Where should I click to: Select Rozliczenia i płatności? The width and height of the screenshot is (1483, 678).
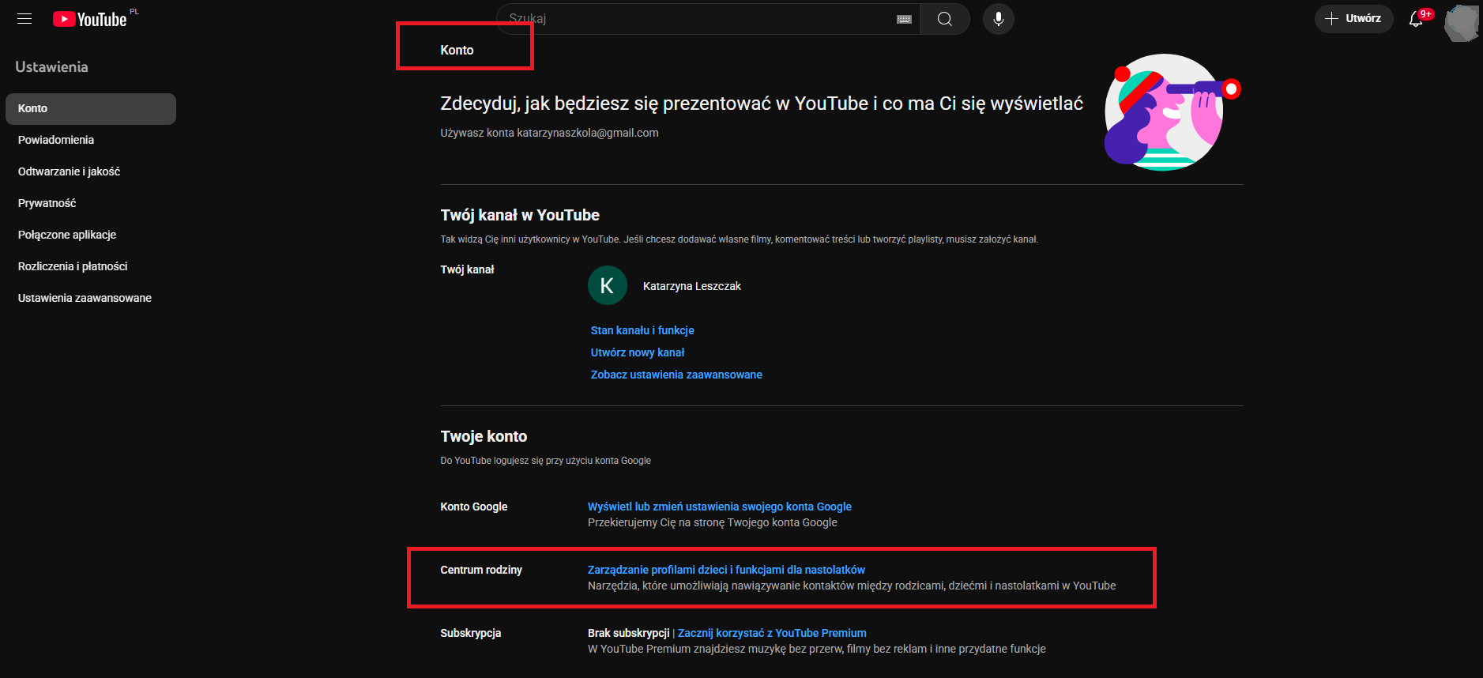coord(73,266)
